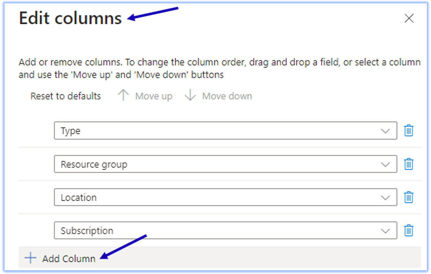Open the Resource group dropdown chevron
431x274 pixels.
click(x=385, y=164)
